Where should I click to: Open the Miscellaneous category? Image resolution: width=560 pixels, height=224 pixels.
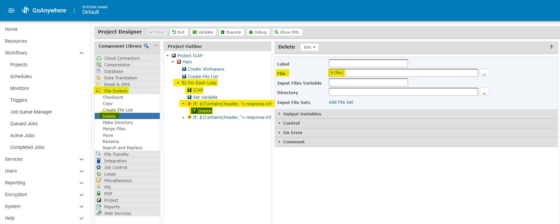click(127, 180)
